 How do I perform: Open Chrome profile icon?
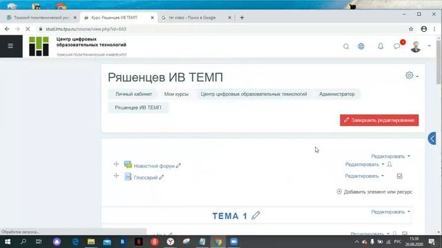[x=423, y=29]
